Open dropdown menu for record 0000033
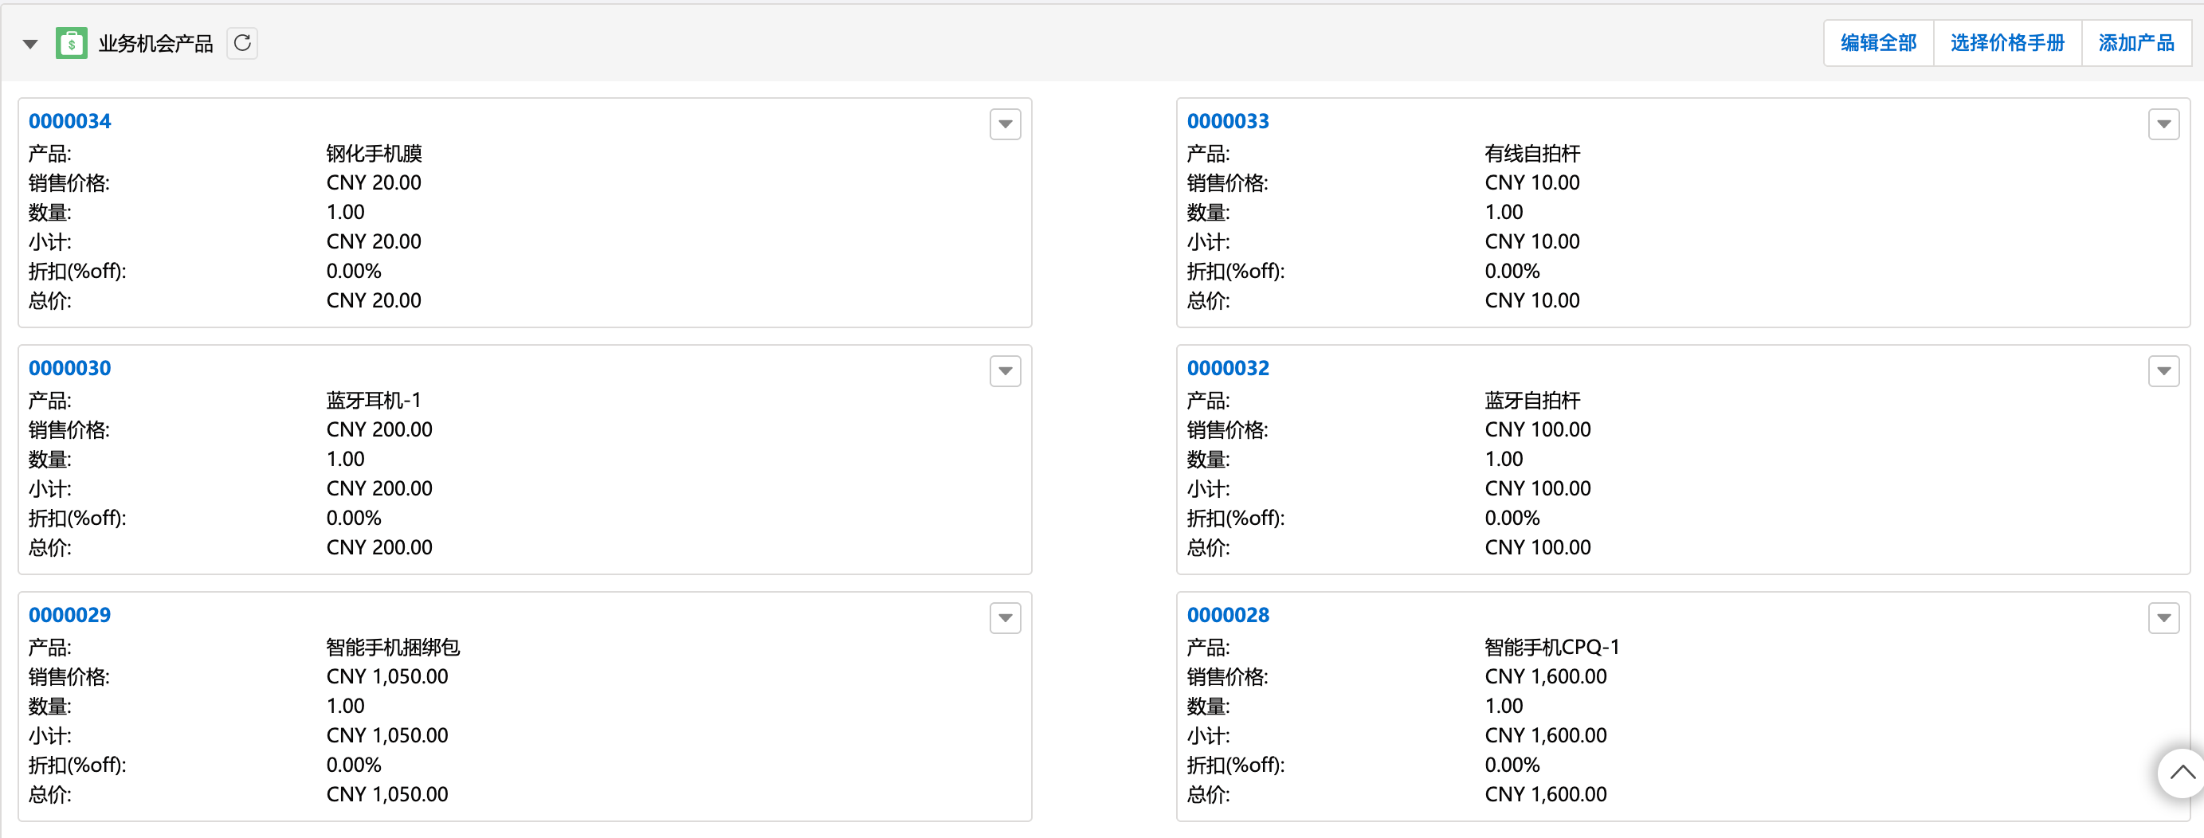2204x838 pixels. (2163, 124)
